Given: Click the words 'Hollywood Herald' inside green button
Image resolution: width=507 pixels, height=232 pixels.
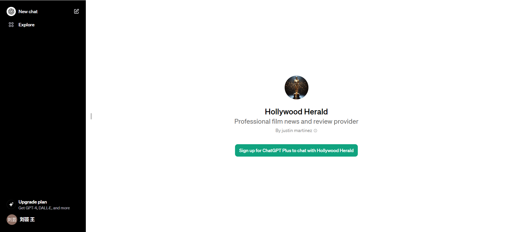Looking at the screenshot, I should pos(335,151).
